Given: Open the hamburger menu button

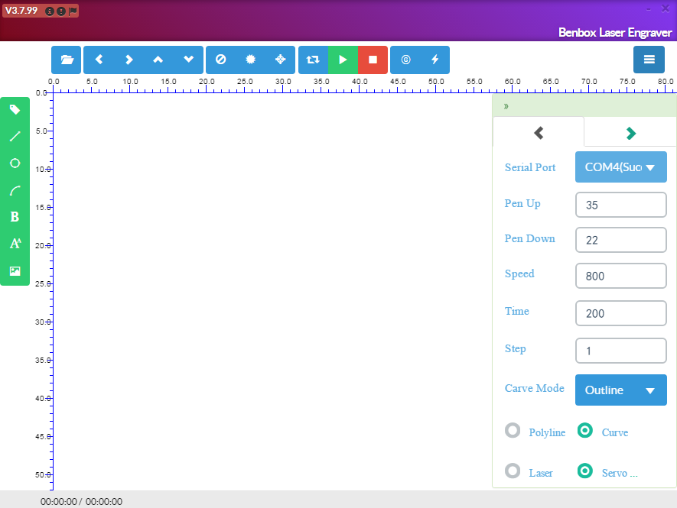Looking at the screenshot, I should click(649, 60).
